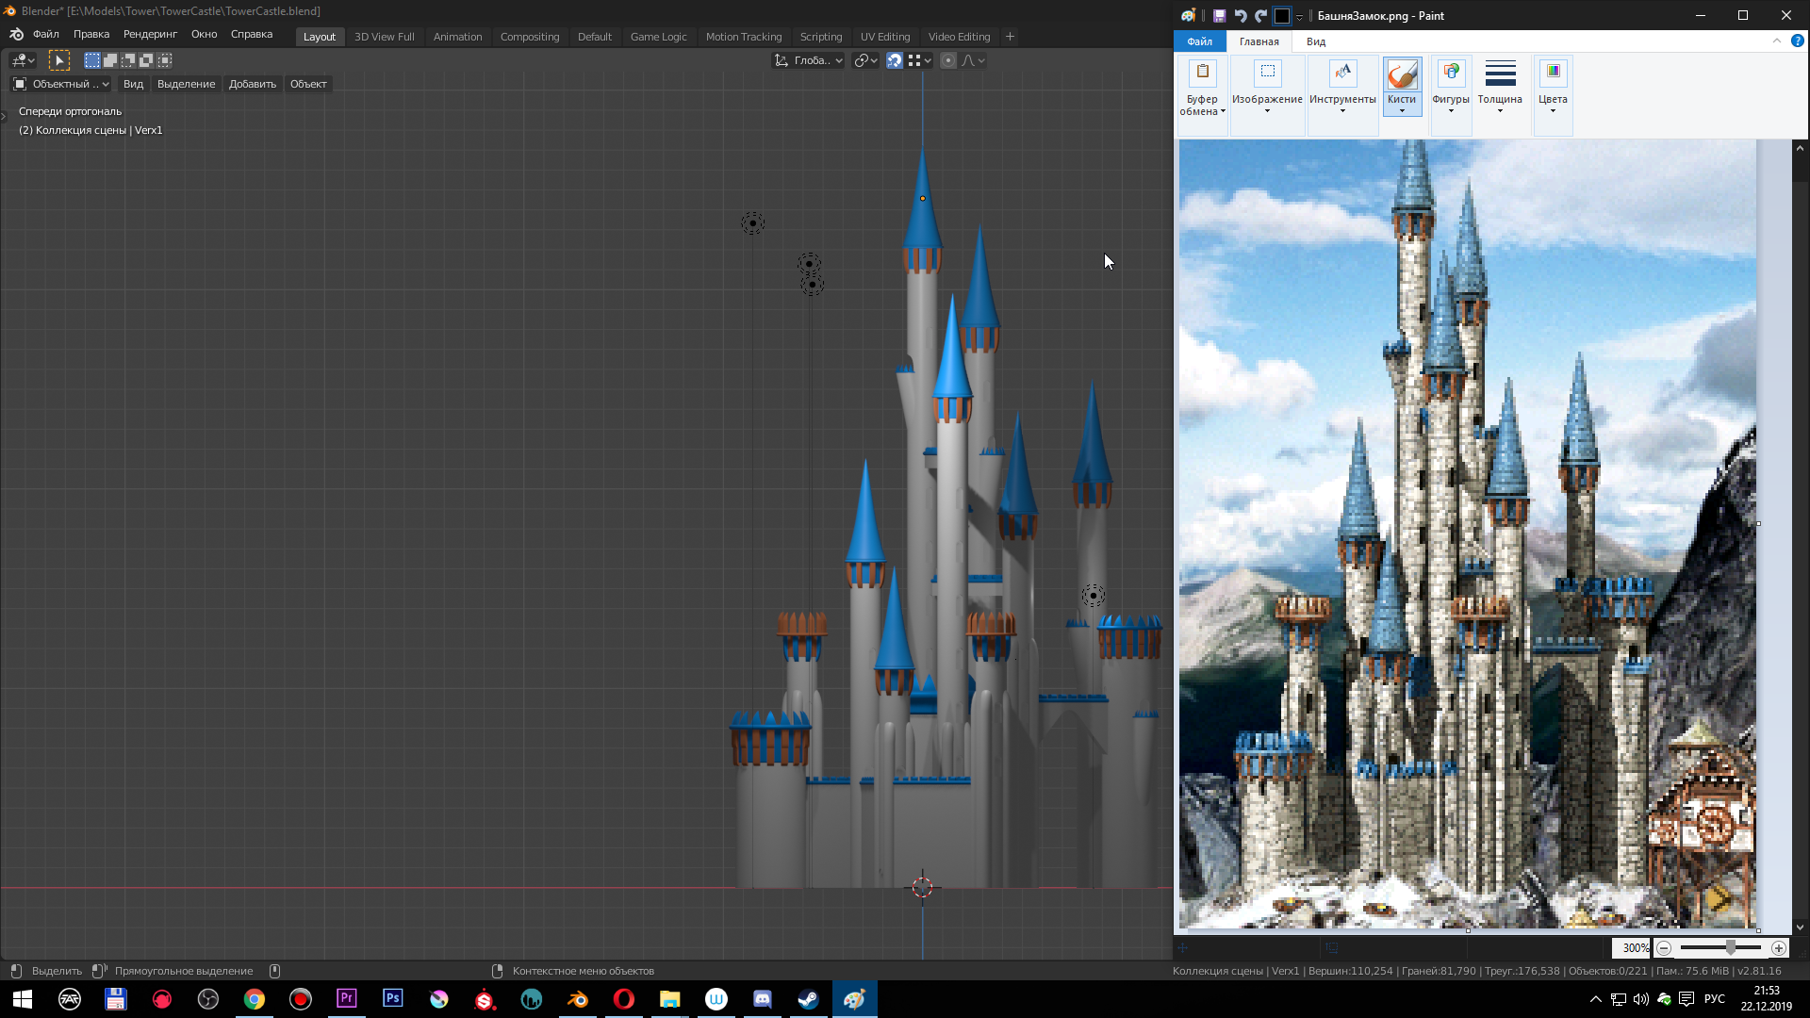Open Steam from the Windows taskbar
1810x1018 pixels.
click(808, 999)
